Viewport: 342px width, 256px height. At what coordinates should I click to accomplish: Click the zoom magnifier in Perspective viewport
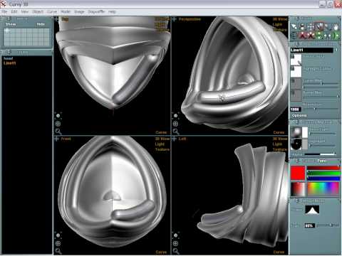176,131
